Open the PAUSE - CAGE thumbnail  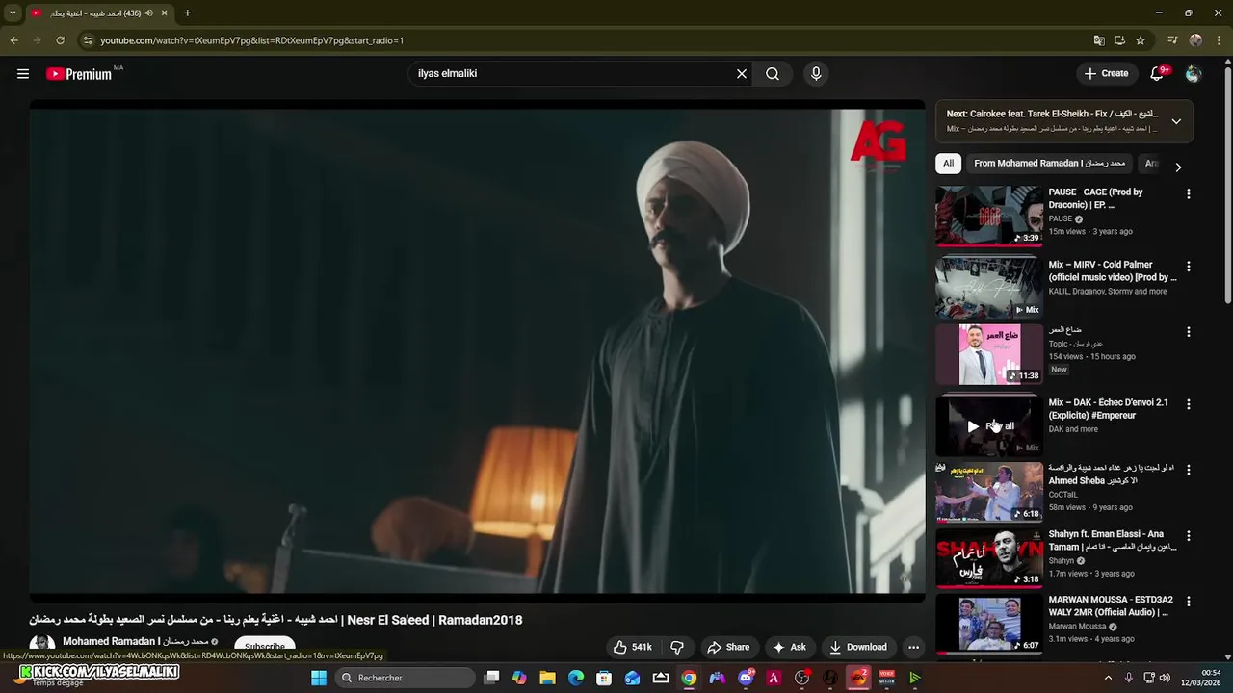(x=989, y=217)
